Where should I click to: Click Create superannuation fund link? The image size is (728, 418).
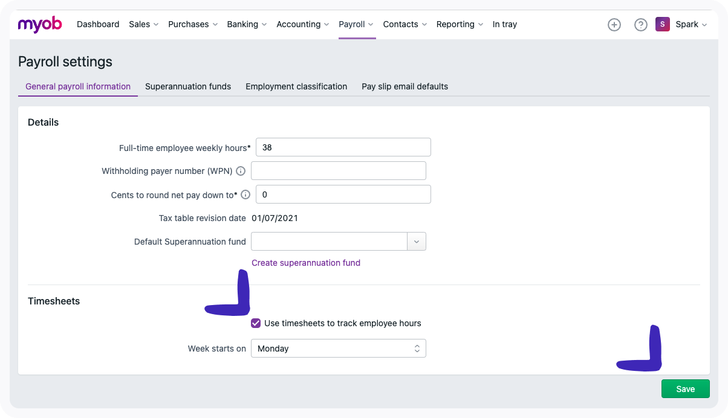point(306,263)
